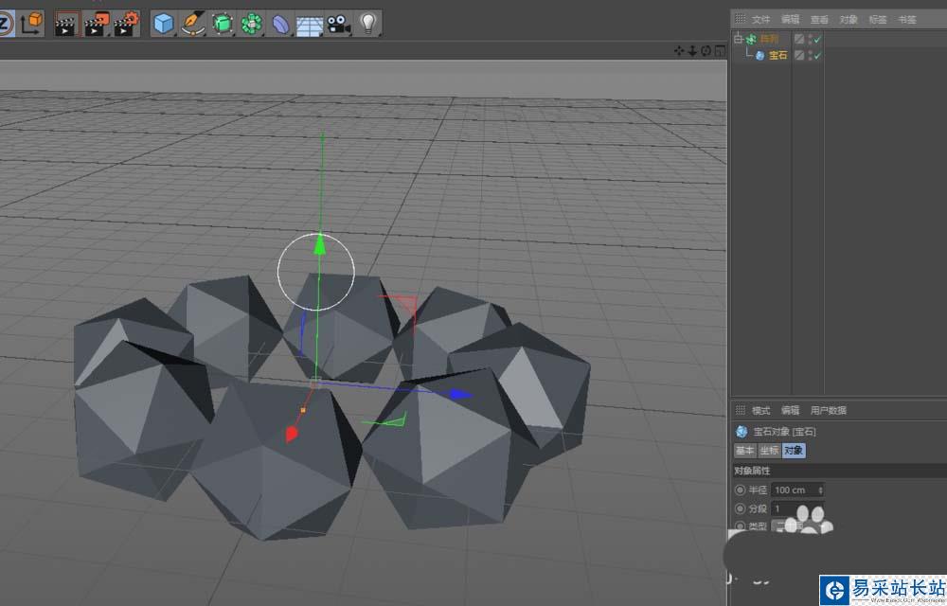Click the viewport pan camera icon
Viewport: 947px width, 606px height.
679,51
